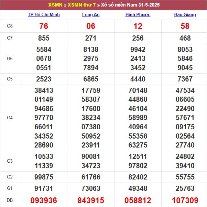Open the XSMN breadcrumb link

click(55, 5)
